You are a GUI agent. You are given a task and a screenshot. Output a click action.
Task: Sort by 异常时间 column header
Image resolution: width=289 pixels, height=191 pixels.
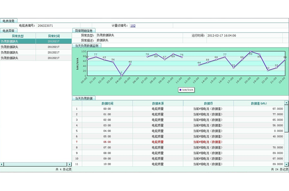pos(53,36)
